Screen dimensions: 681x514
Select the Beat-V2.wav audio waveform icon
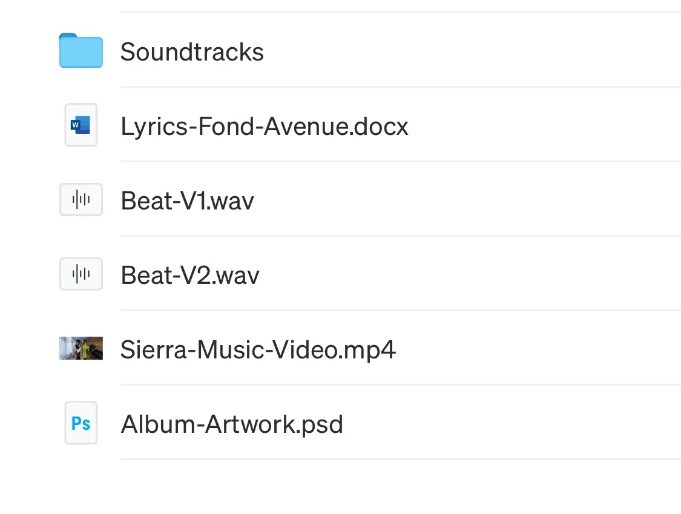point(81,274)
